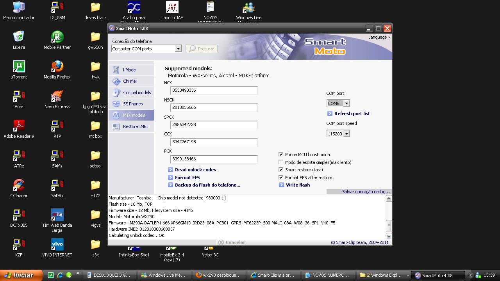Select the DCTxBB5 desktop shortcut

tap(19, 218)
